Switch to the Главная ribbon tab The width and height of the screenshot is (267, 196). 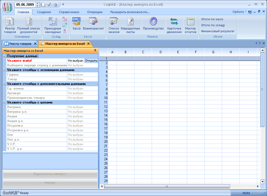[x=23, y=12]
